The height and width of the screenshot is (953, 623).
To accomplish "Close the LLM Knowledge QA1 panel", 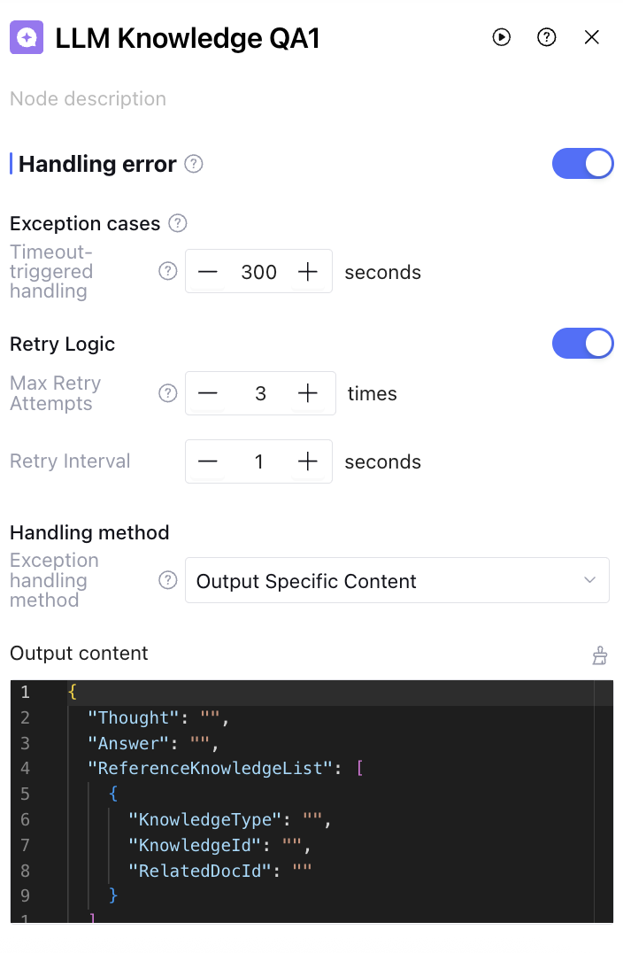I will click(x=592, y=37).
